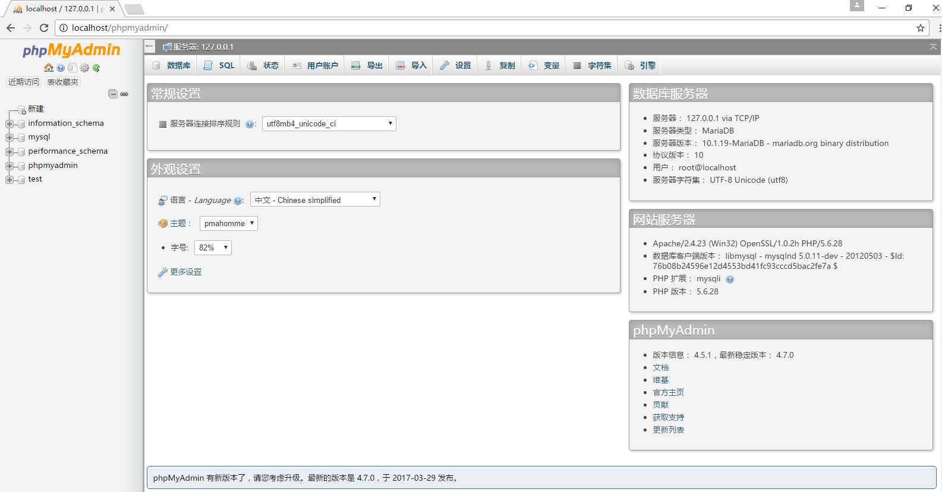Image resolution: width=942 pixels, height=492 pixels.
Task: Expand the mysql database node
Action: pos(10,138)
